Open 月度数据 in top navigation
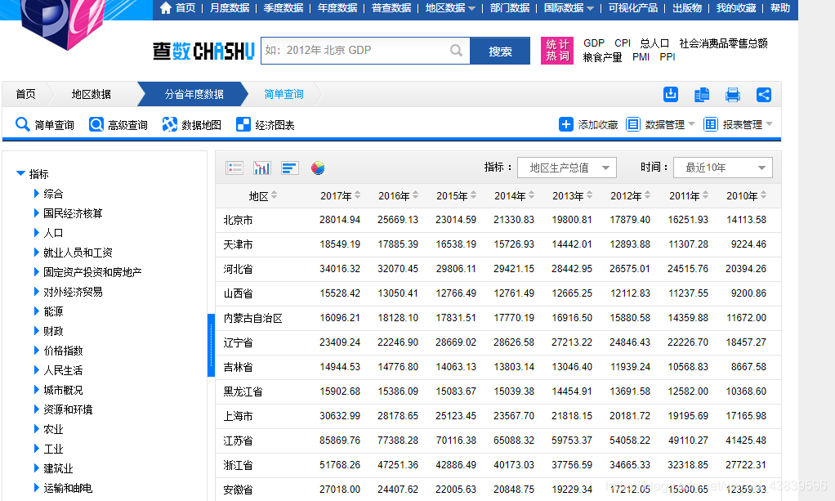 (230, 8)
